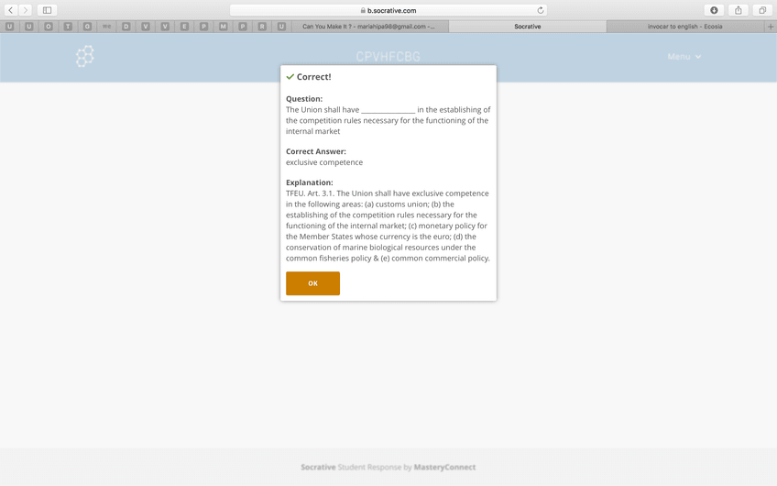Go back using the Safari back arrow
This screenshot has width=777, height=486.
10,10
